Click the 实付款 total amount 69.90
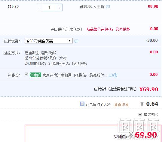The height and width of the screenshot is (142, 162). (x=146, y=135)
